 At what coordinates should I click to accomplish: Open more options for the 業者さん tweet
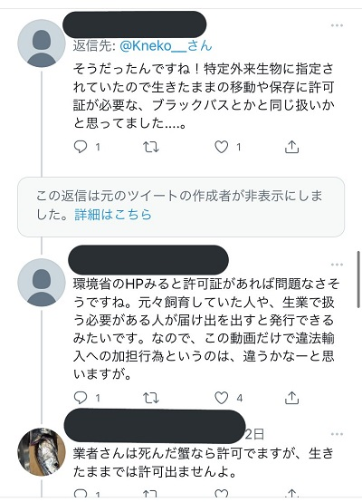point(337,434)
